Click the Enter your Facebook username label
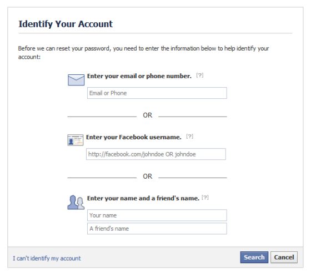This screenshot has width=311, height=273. coord(134,137)
